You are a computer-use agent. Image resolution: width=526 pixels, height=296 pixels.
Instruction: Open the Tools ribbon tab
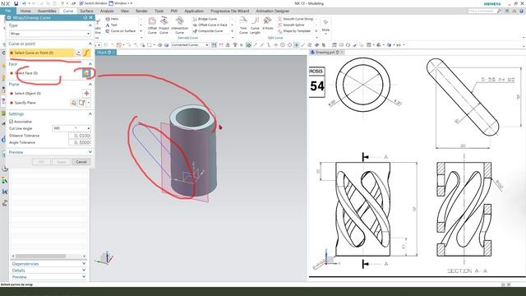click(159, 11)
